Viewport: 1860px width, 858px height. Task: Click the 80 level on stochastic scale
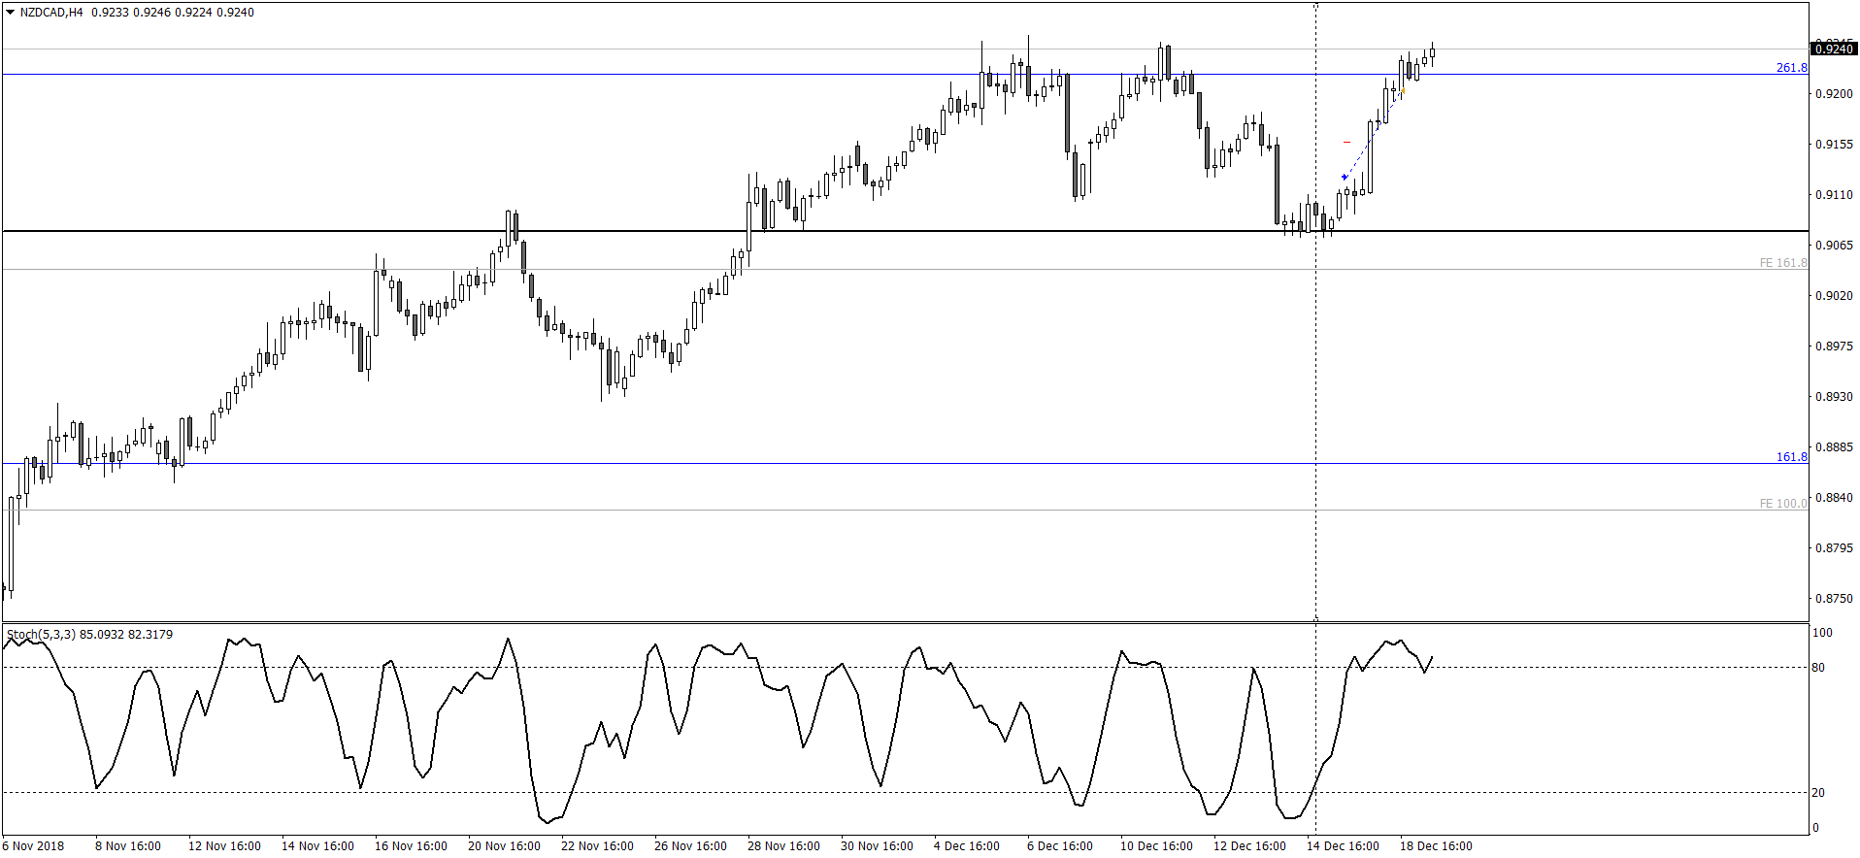click(x=1818, y=668)
